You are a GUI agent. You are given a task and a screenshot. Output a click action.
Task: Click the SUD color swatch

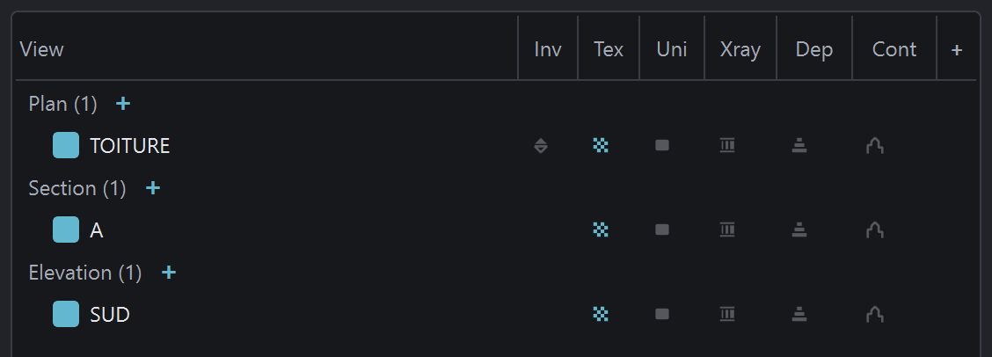66,314
